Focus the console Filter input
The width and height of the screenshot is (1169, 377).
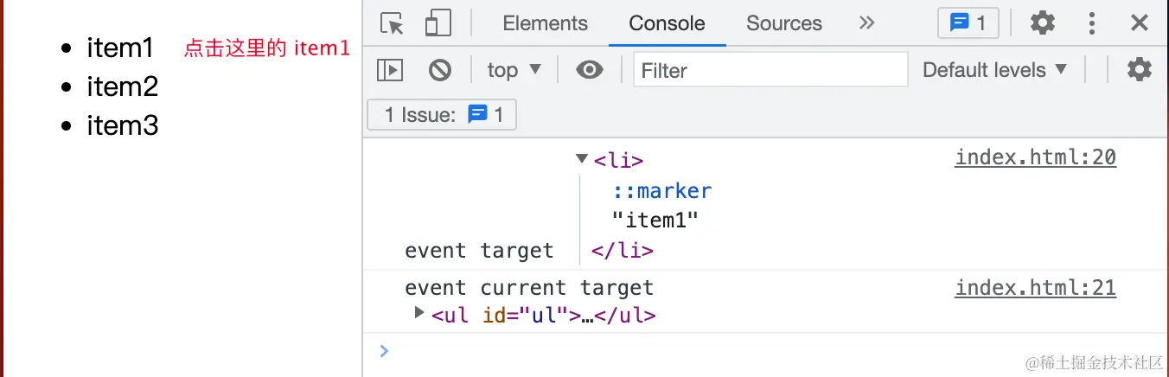(770, 70)
